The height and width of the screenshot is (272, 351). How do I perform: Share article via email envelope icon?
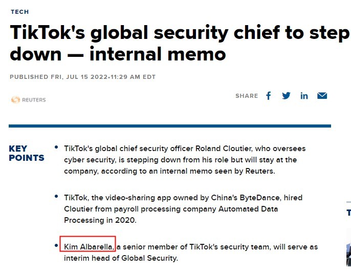click(322, 96)
